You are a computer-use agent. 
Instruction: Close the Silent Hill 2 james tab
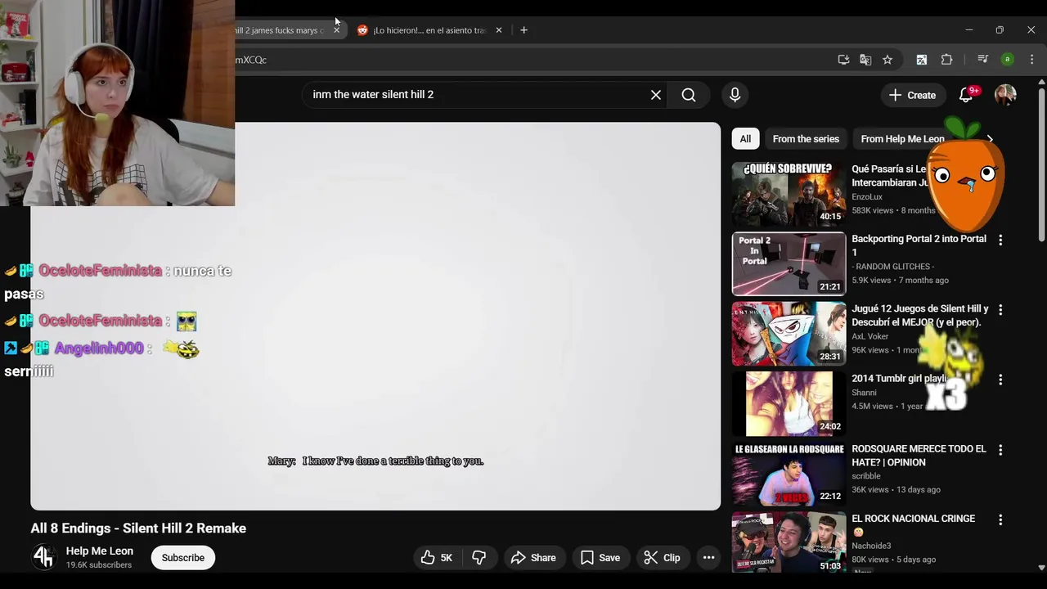pyautogui.click(x=336, y=30)
